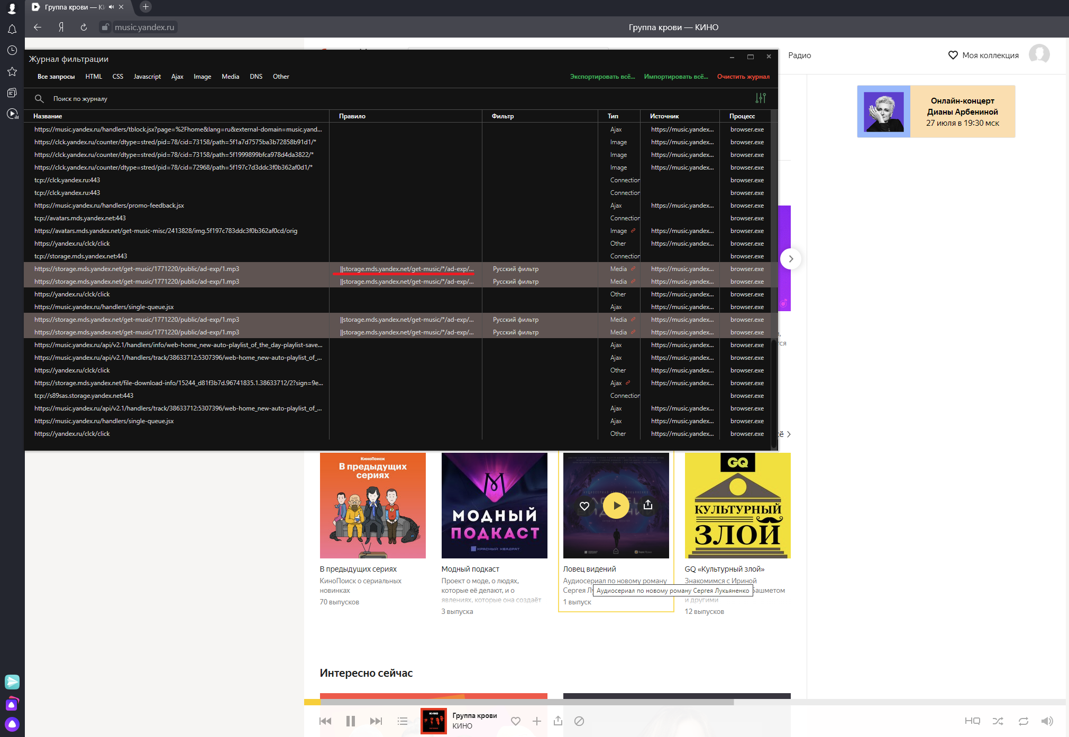Viewport: 1069px width, 737px height.
Task: Toggle HQ audio quality
Action: (x=972, y=721)
